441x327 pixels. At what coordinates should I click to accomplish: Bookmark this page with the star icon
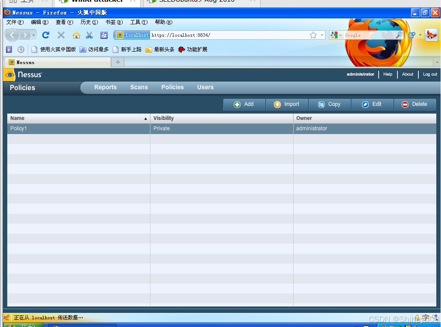[313, 35]
